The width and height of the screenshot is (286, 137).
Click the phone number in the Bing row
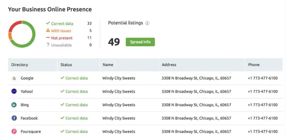[x=263, y=105]
